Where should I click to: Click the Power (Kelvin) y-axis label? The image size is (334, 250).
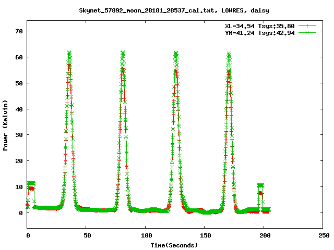pyautogui.click(x=5, y=126)
